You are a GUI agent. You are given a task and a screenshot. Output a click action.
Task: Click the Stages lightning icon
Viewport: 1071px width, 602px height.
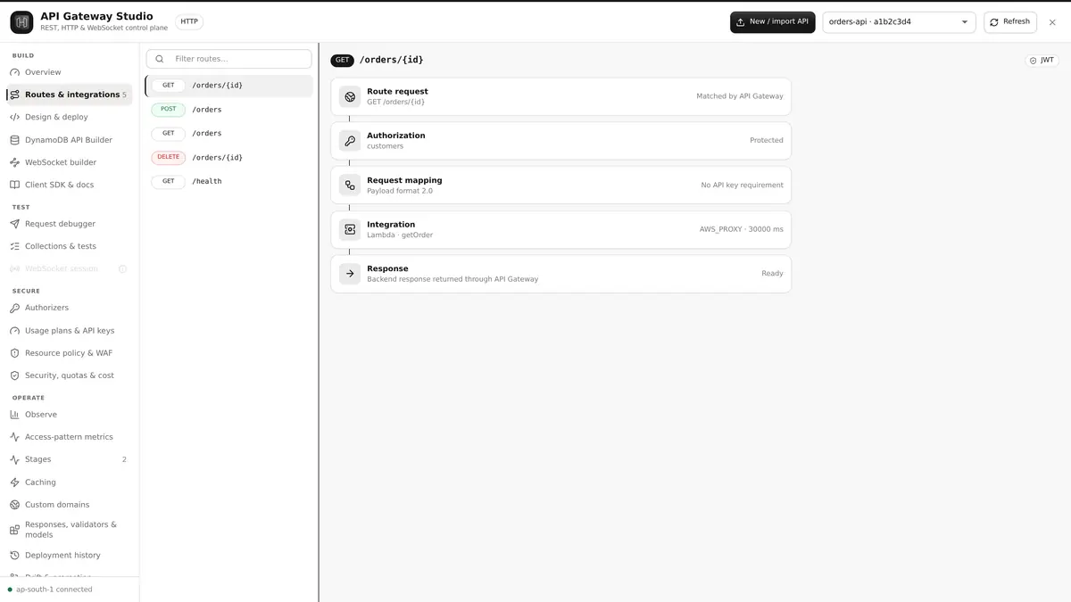14,459
